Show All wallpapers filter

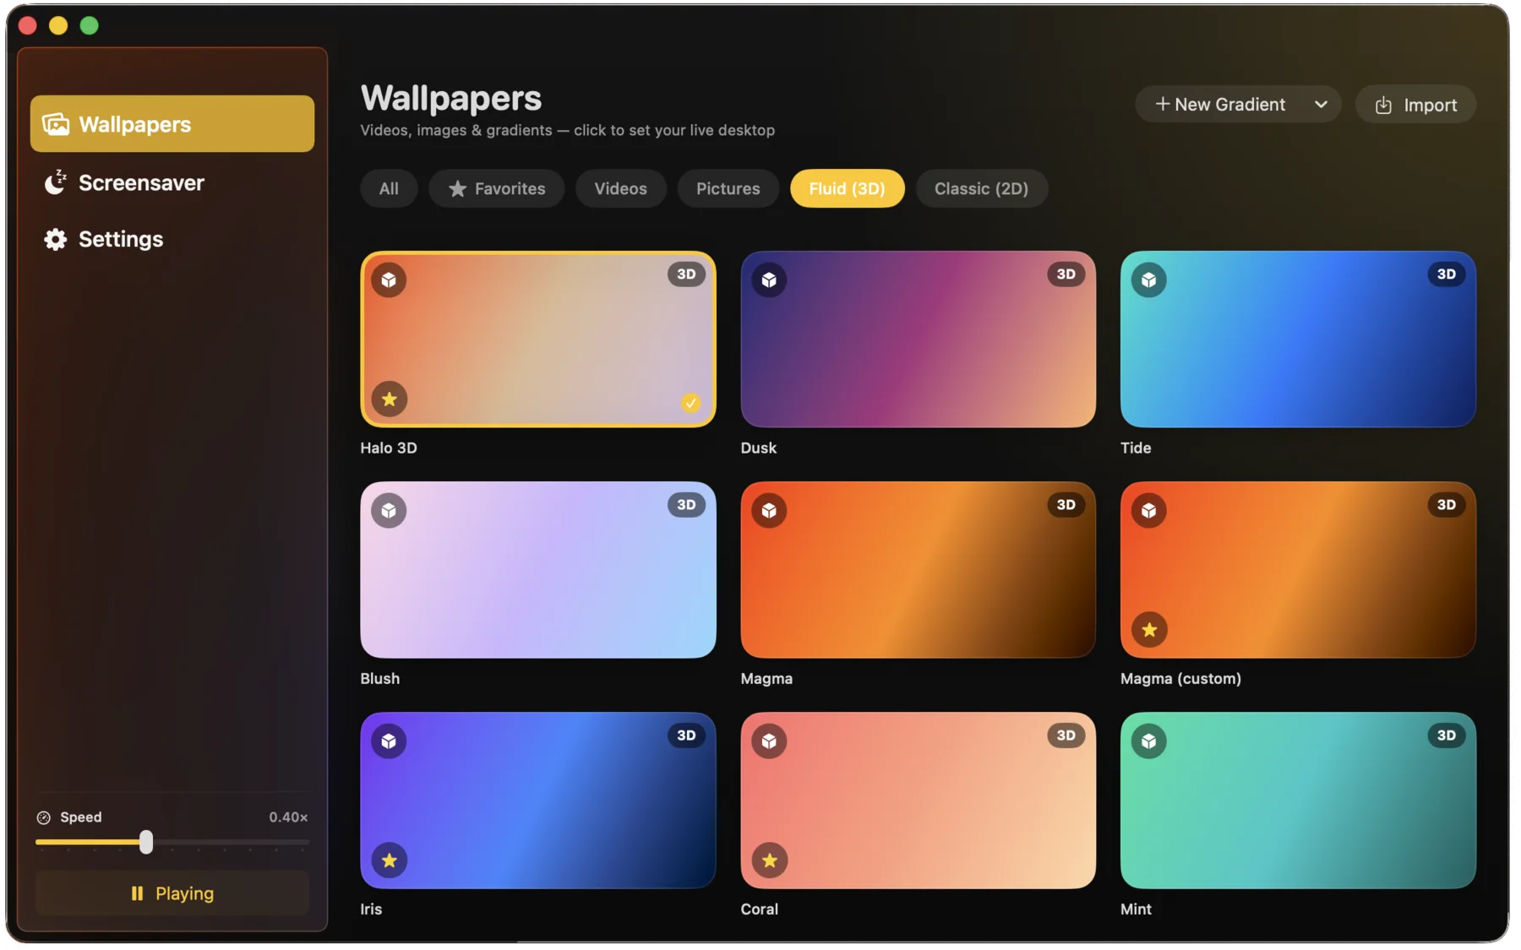[389, 188]
